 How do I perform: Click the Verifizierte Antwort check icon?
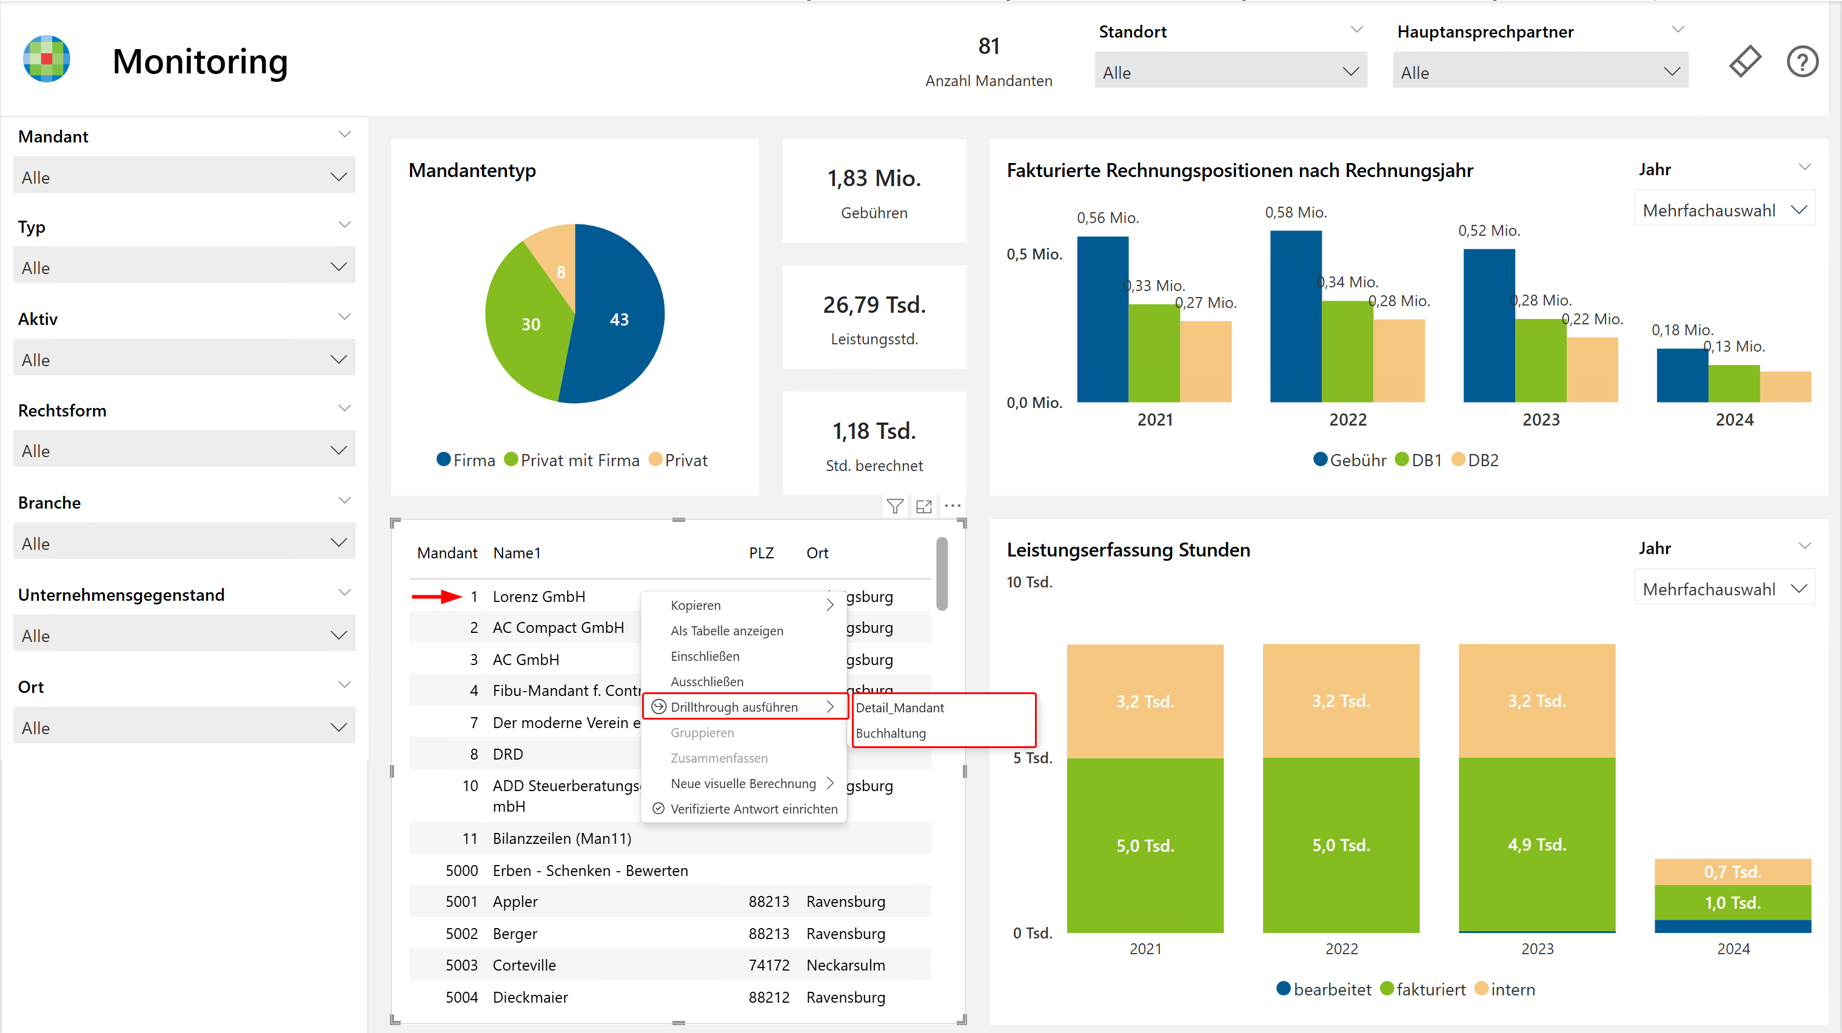pyautogui.click(x=658, y=809)
